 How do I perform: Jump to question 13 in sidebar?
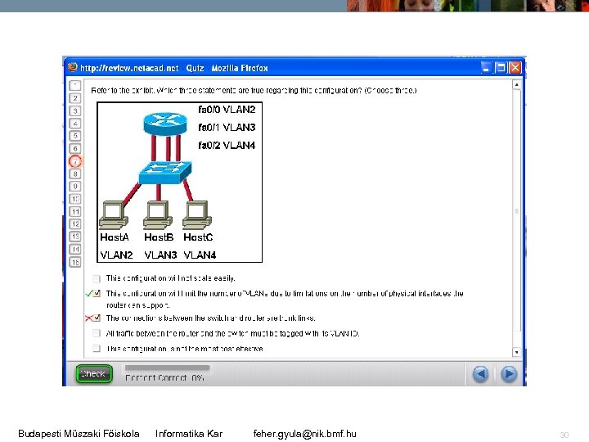click(75, 237)
